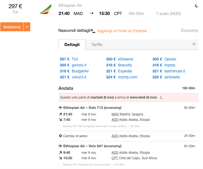Click the Boeing 787-8 aircraft text

click(87, 165)
